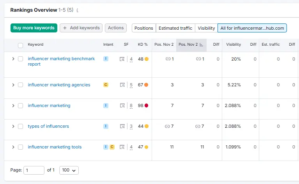This screenshot has width=299, height=184.
Task: Click SERP features icon for influencer marketing tools
Action: point(122,147)
